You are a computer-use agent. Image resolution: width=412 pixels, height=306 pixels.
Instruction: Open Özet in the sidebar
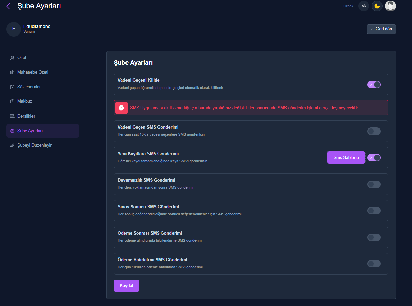(43, 58)
